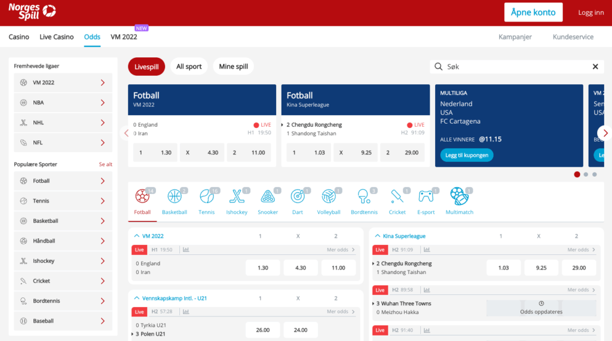Click the search magnifier icon

[x=438, y=67]
